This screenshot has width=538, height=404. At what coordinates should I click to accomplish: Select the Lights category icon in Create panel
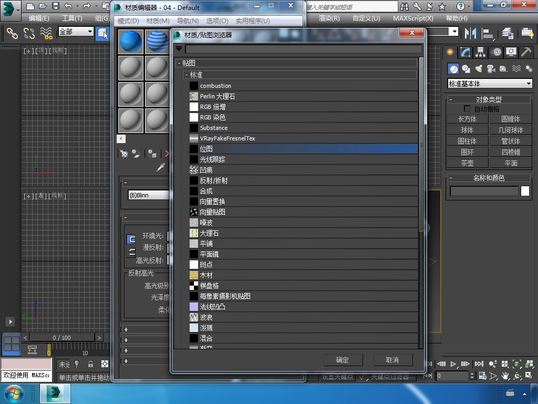479,69
